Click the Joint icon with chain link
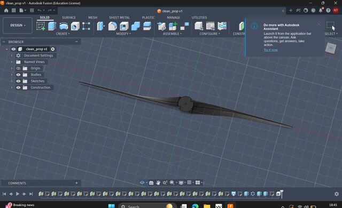This screenshot has width=342, height=208. (x=161, y=26)
